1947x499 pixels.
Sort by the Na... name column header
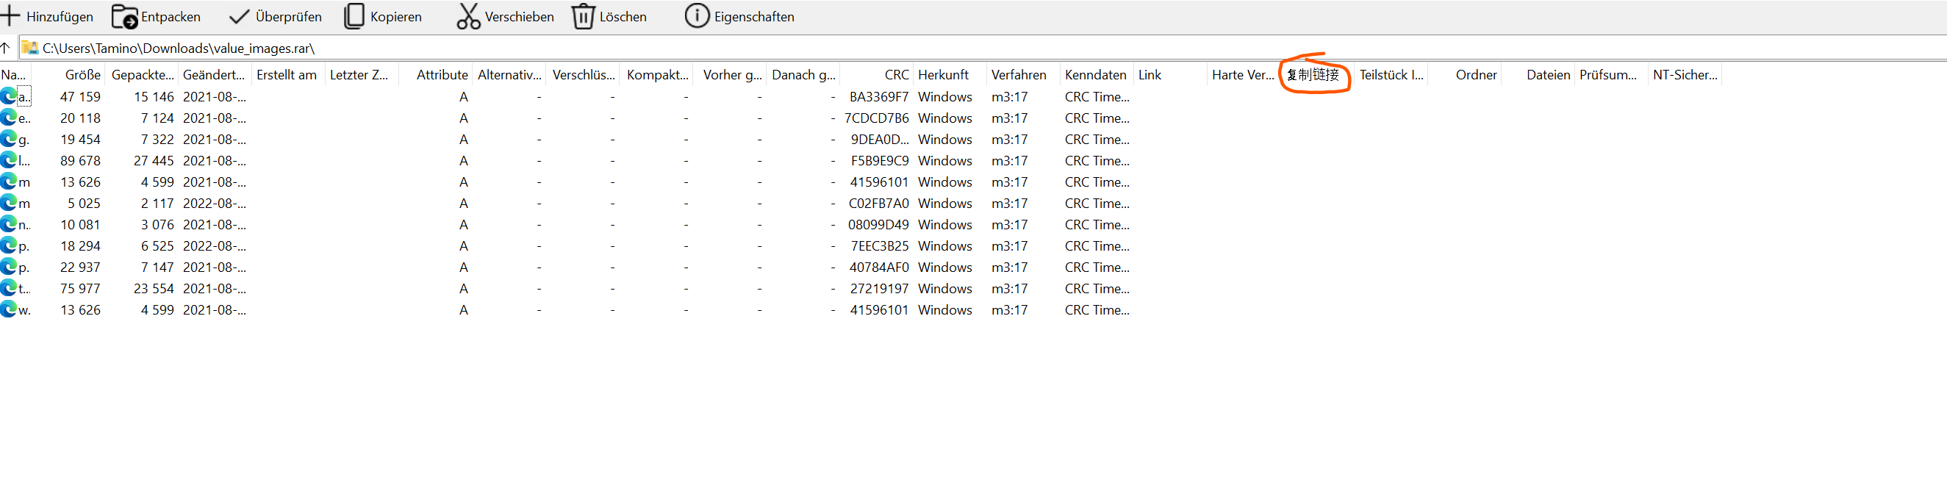pos(15,75)
